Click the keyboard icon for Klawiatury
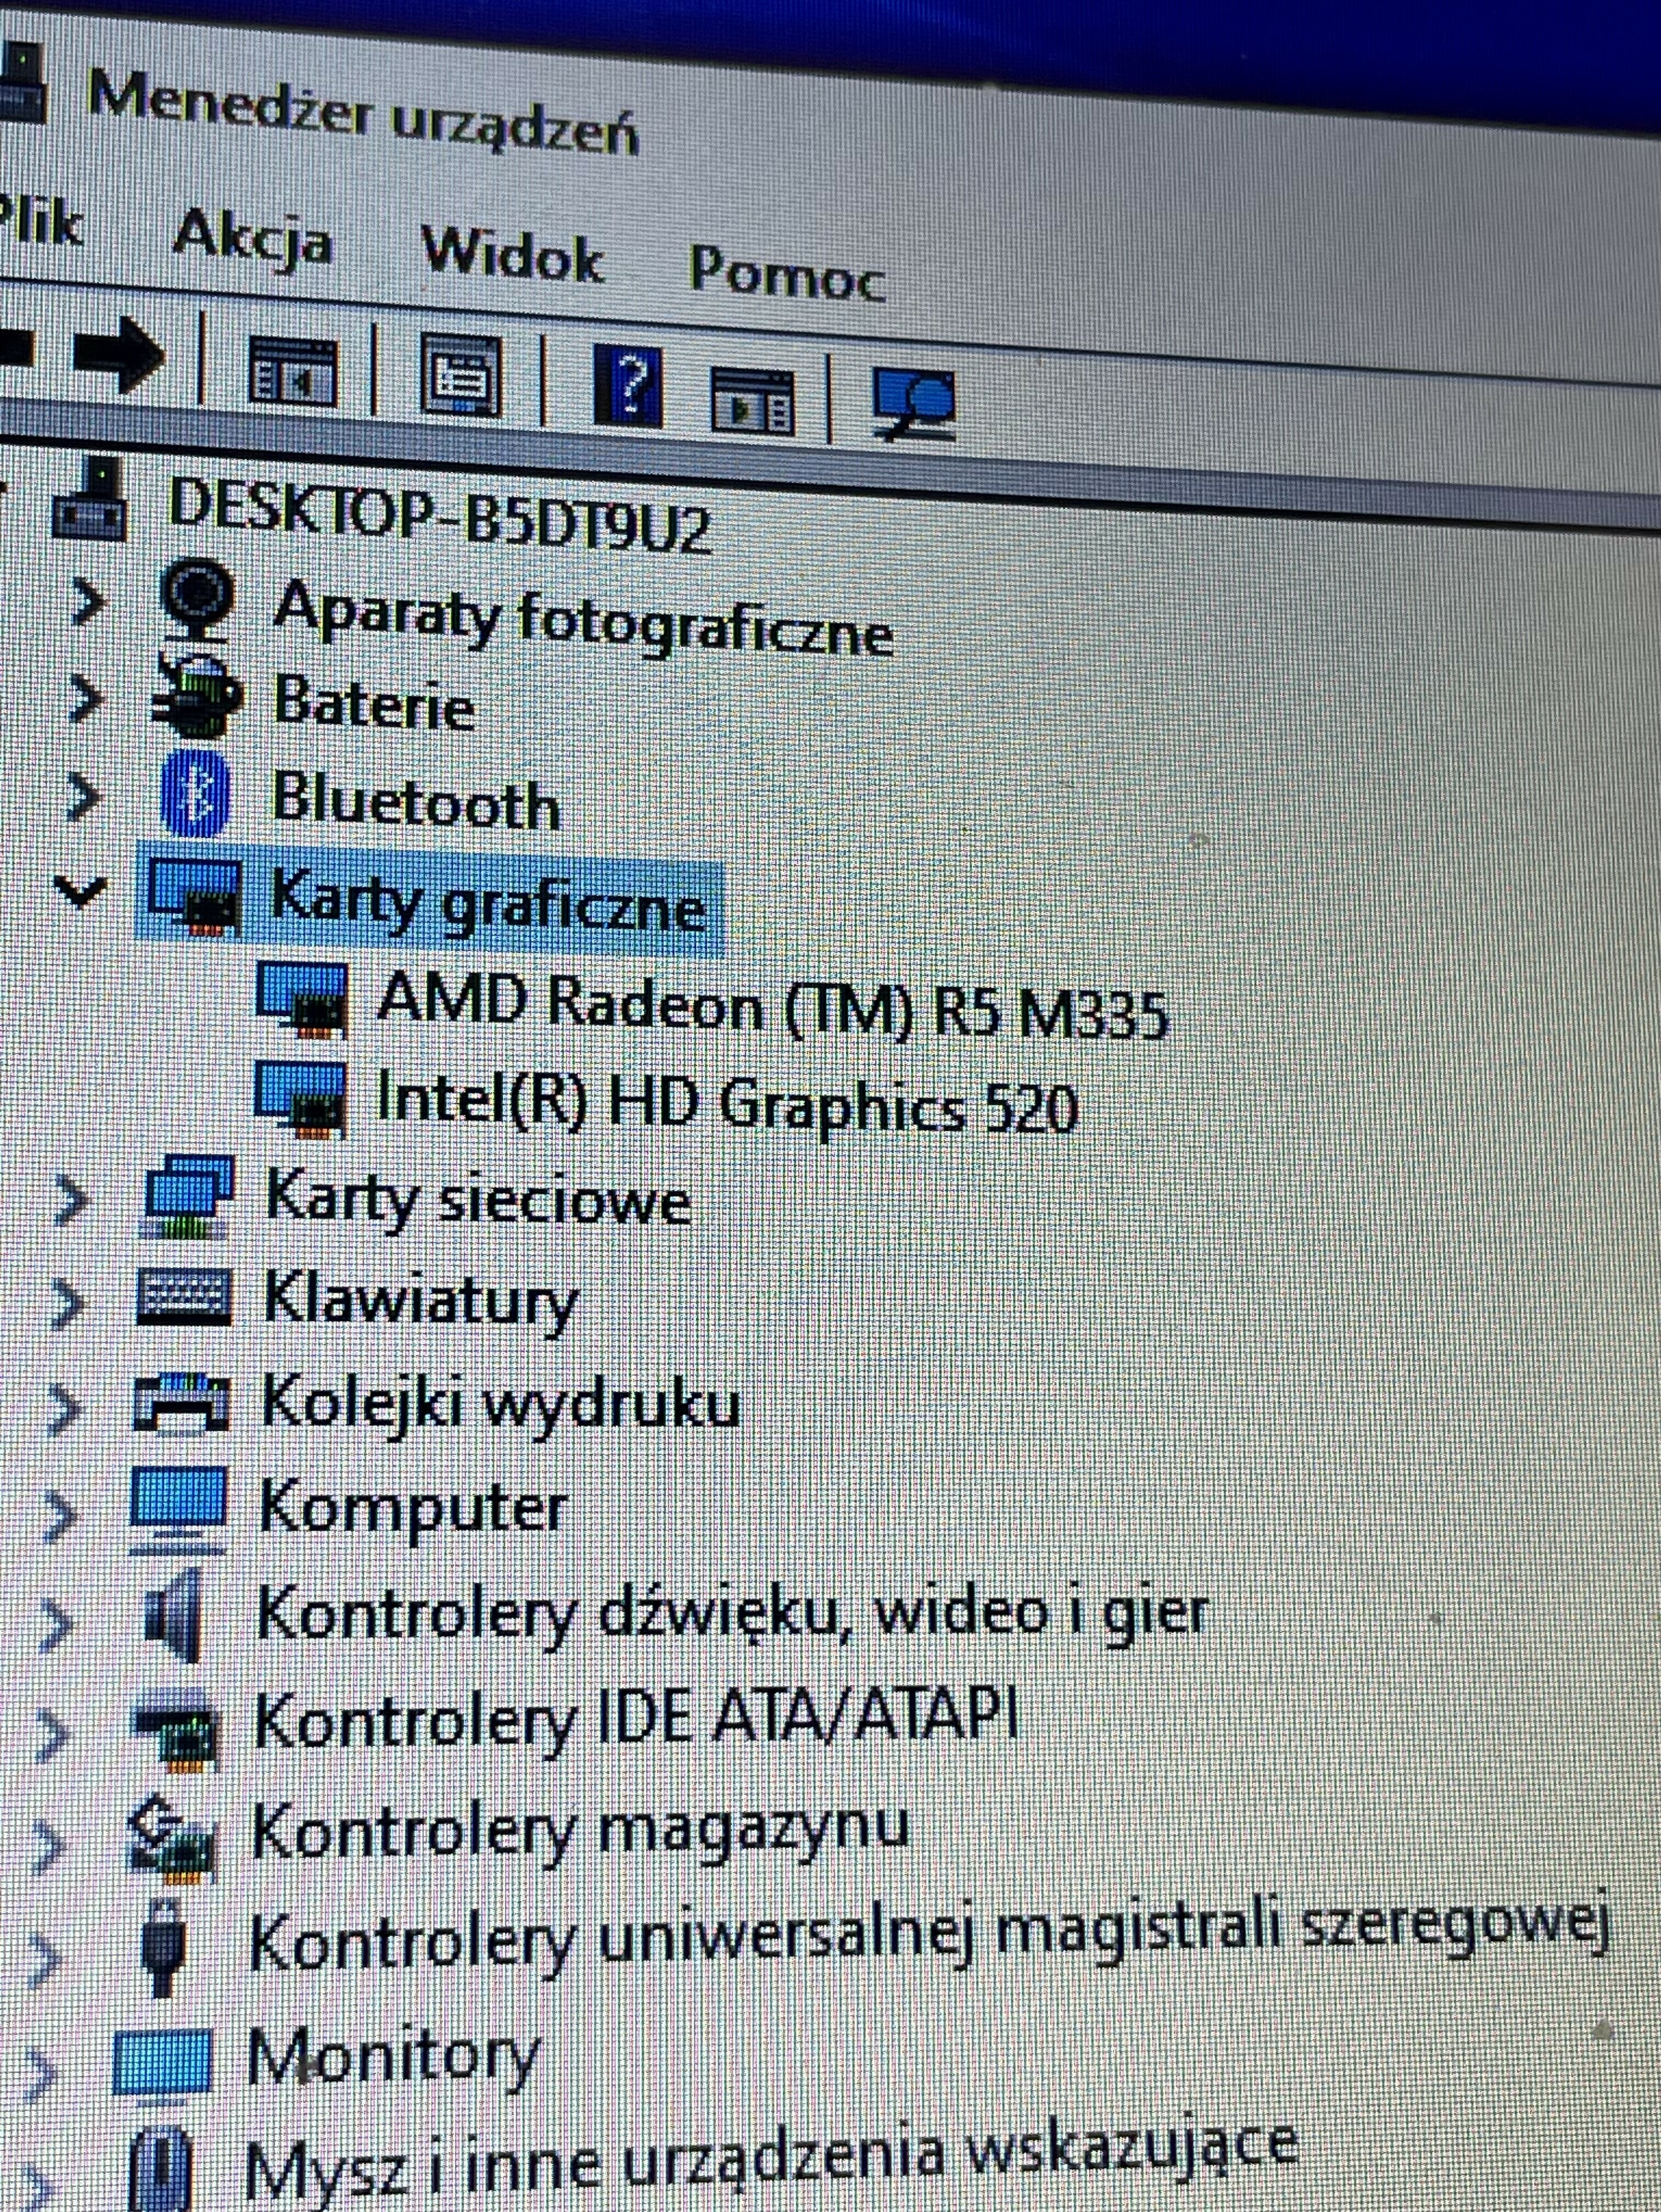This screenshot has width=1661, height=2212. pos(184,1298)
